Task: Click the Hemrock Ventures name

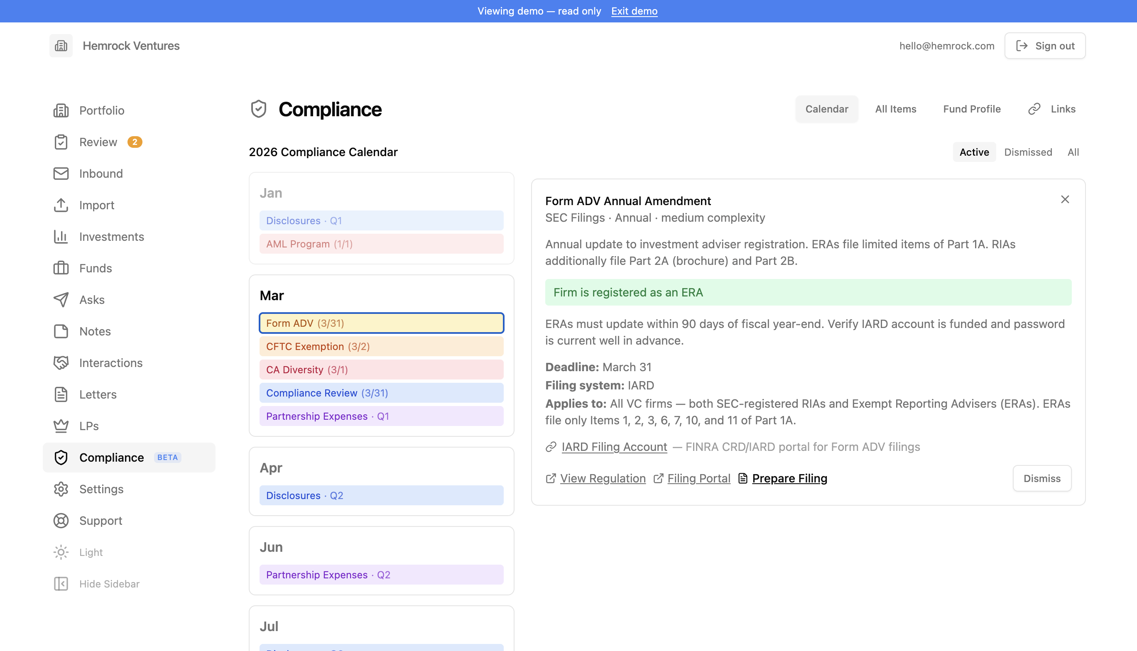Action: point(131,46)
